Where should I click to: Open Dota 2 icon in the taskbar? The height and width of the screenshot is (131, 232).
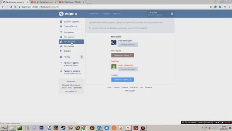click(136, 128)
